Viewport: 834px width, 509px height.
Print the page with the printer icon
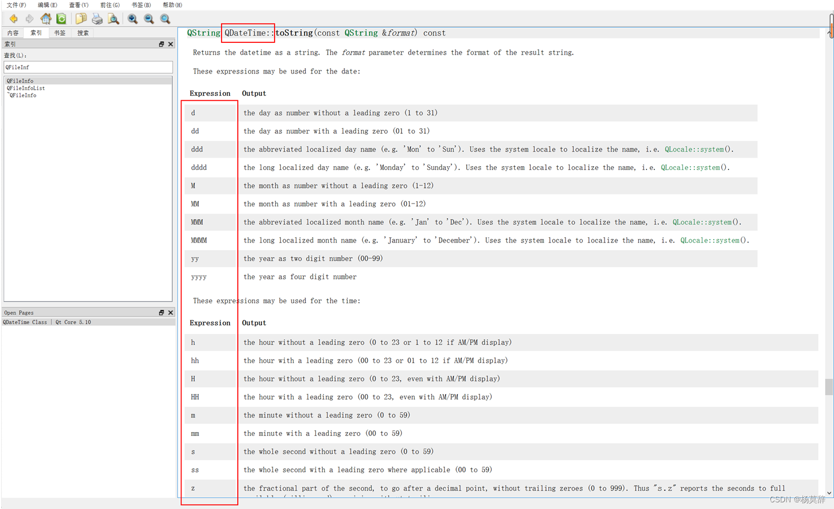tap(97, 19)
